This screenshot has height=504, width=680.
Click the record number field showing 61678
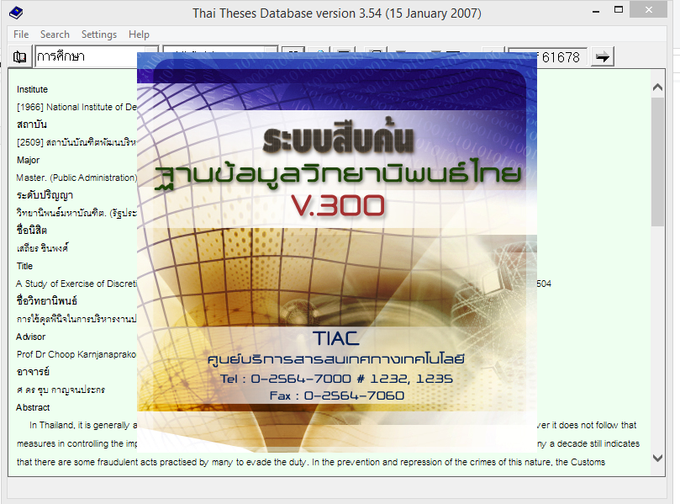pos(561,57)
